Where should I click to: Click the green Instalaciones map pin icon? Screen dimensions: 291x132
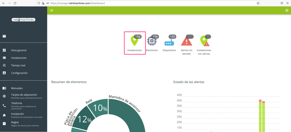(x=134, y=41)
